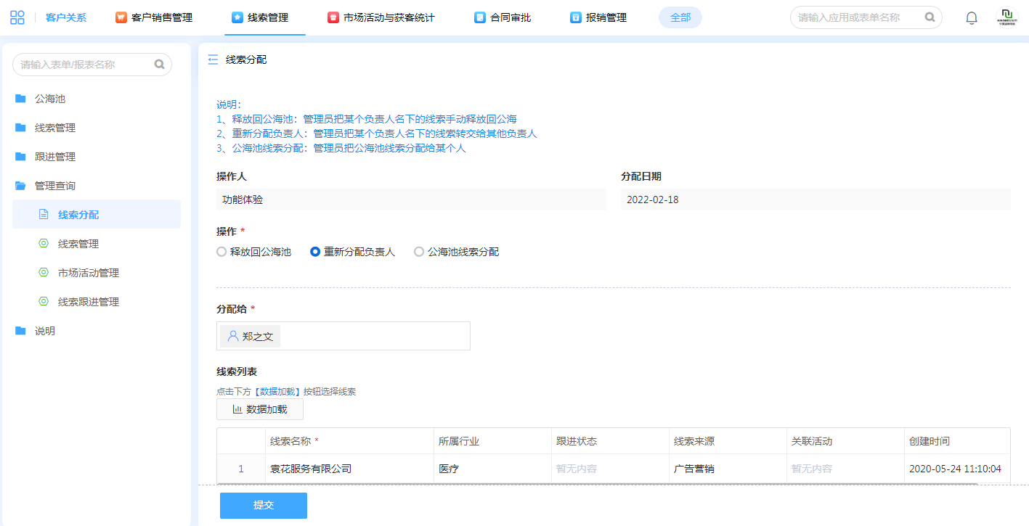Select the 释放回公海池 radio option

(x=221, y=252)
